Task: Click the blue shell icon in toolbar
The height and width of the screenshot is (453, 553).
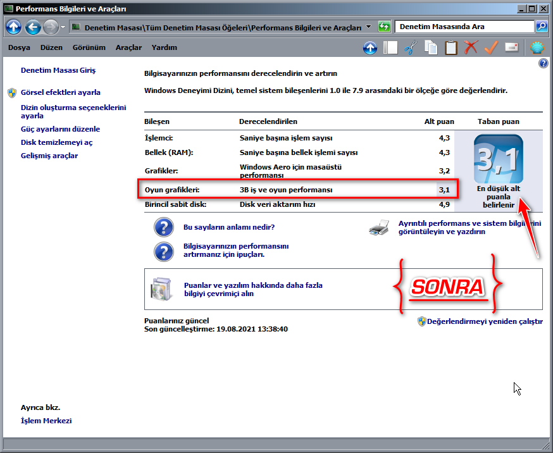Action: click(537, 47)
